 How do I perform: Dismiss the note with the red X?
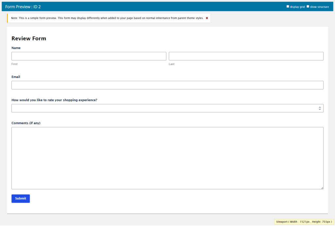(207, 18)
